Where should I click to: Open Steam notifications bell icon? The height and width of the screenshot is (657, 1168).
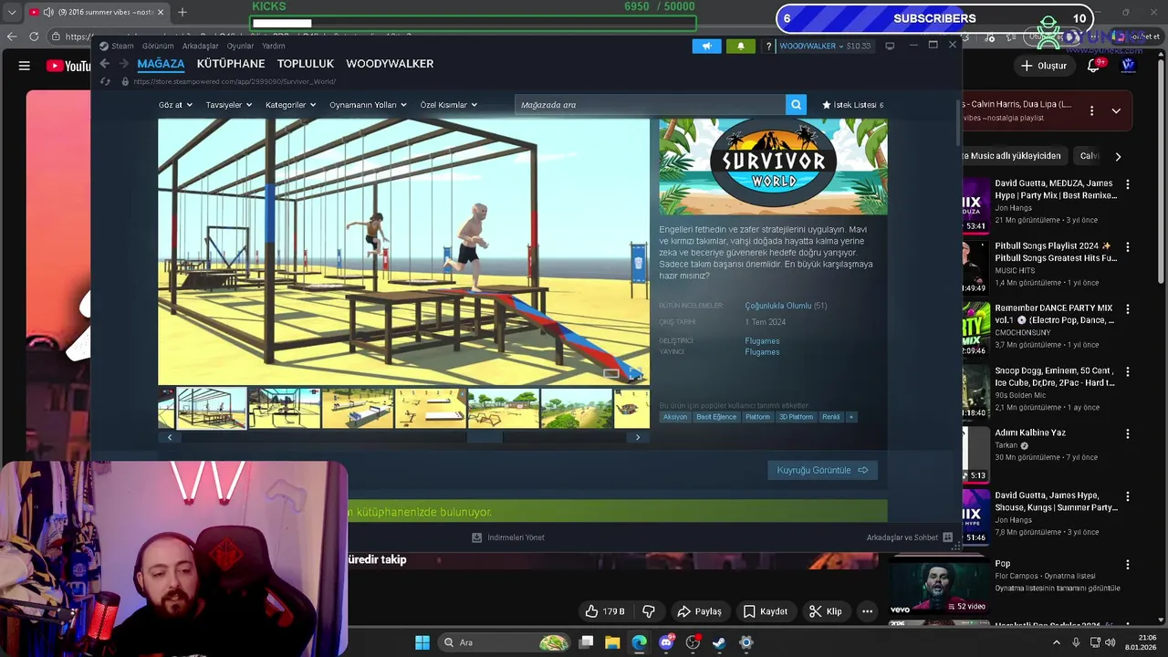[x=740, y=46]
